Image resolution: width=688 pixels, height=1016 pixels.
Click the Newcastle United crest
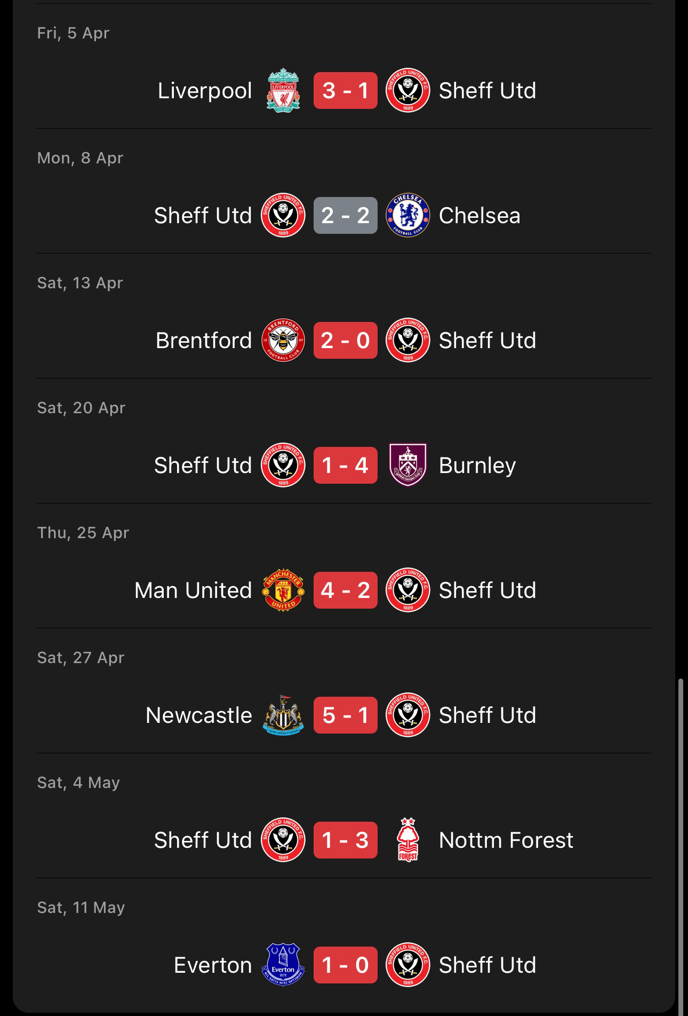283,715
